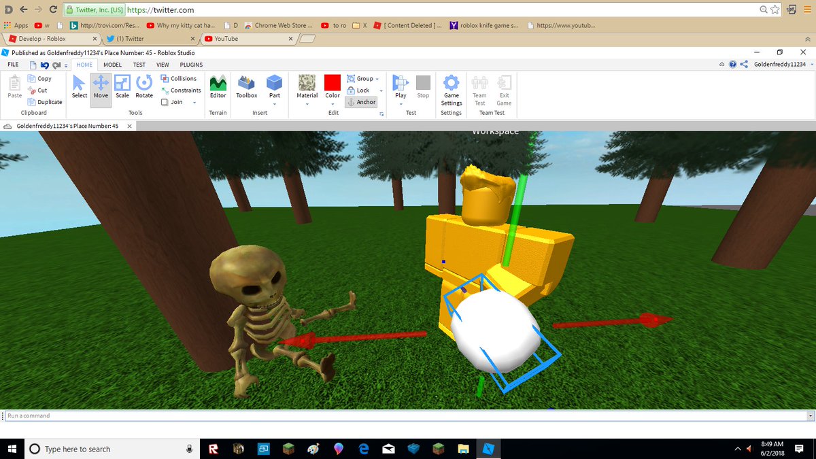This screenshot has height=459, width=816.
Task: Open the Terrain Editor
Action: (218, 87)
